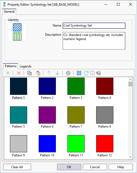Click the 'Pattern 12' label text

click(x=104, y=155)
